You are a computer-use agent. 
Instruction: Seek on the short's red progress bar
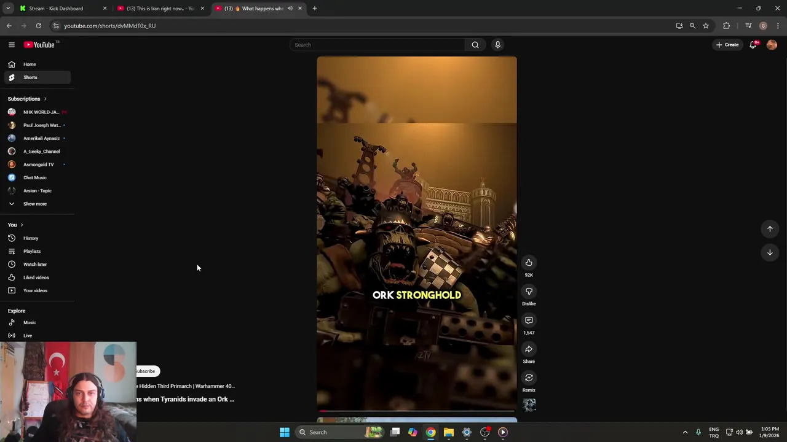(417, 411)
